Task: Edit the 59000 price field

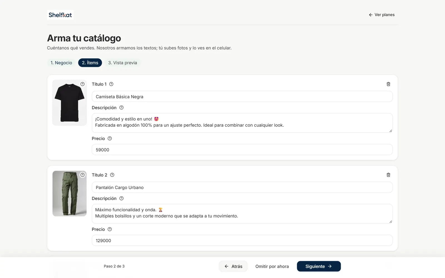Action: [x=242, y=150]
